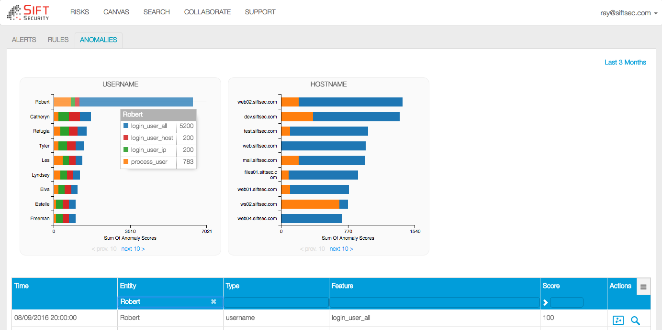Click the Tyler bar in USERNAME chart

click(x=69, y=146)
